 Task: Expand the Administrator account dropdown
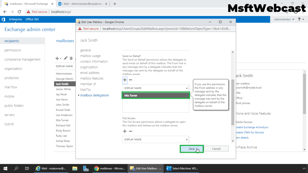tap(284, 19)
